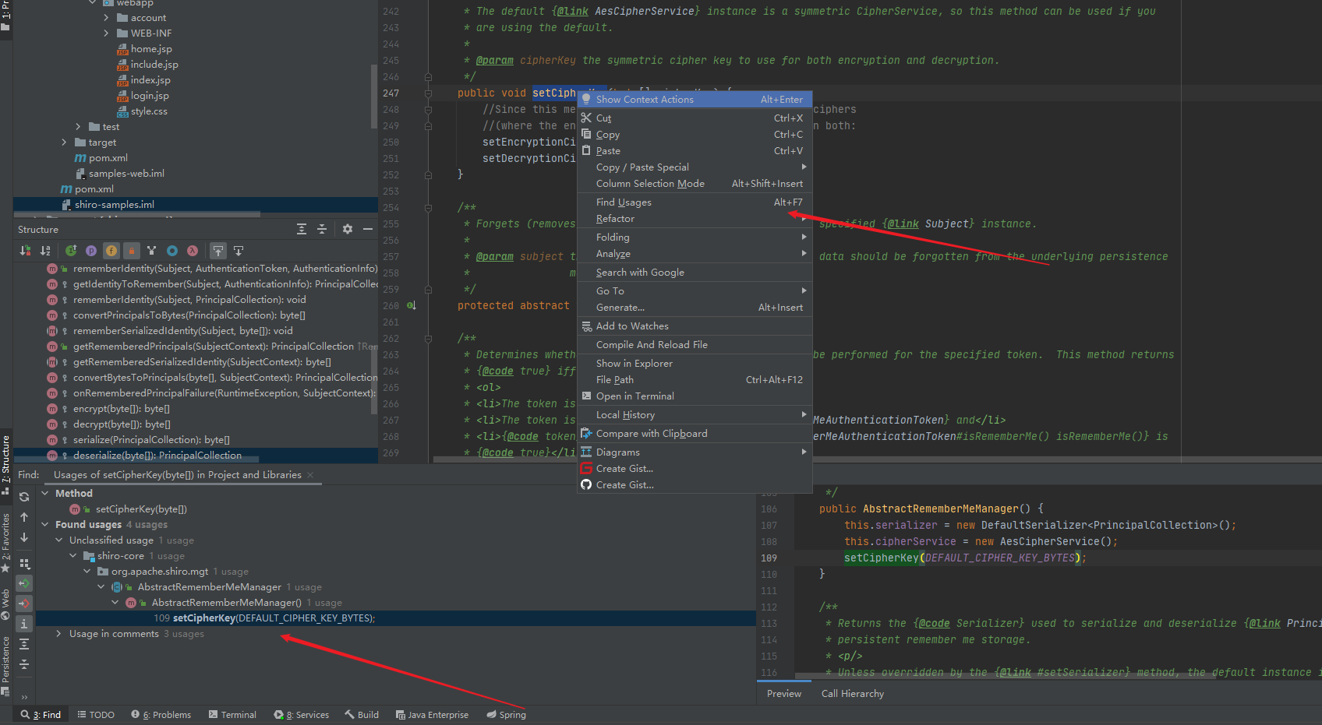The width and height of the screenshot is (1322, 725).
Task: Toggle Show Lambdas pink lambda icon
Action: (x=193, y=251)
